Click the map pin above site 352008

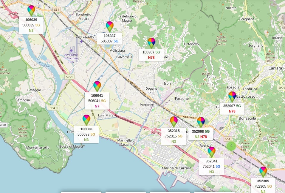[x=201, y=122]
